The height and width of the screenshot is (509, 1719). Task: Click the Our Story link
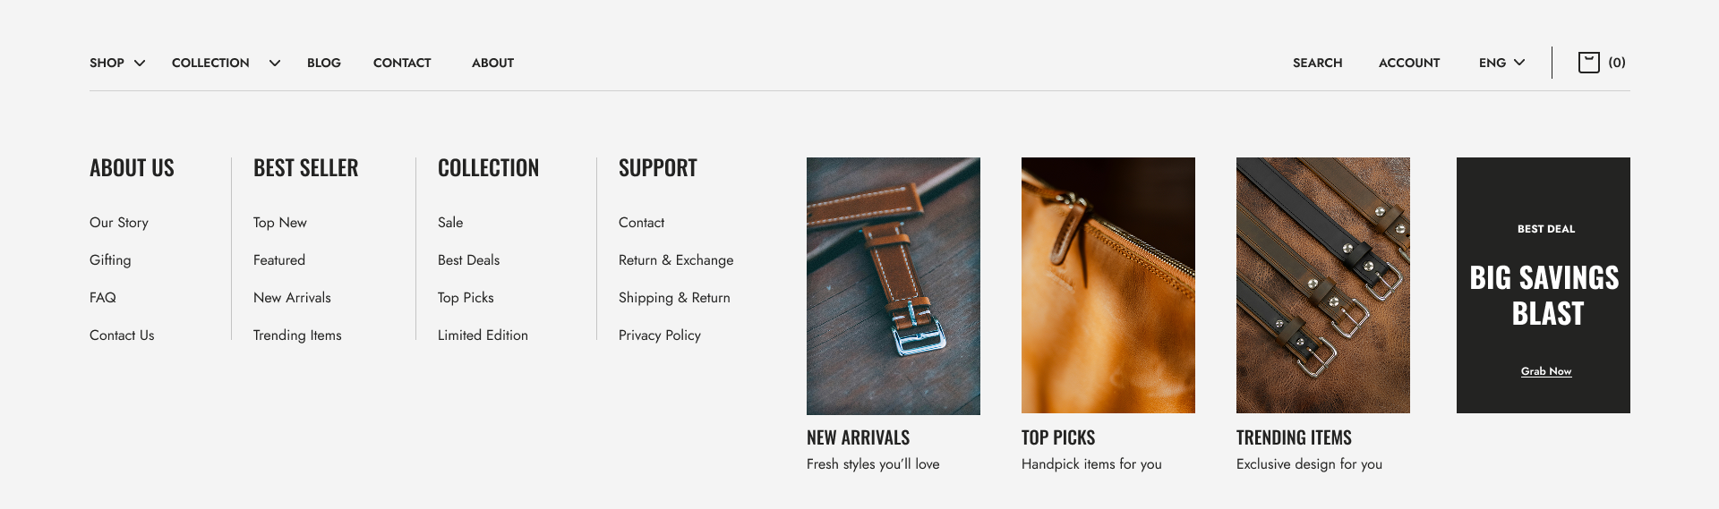click(119, 223)
